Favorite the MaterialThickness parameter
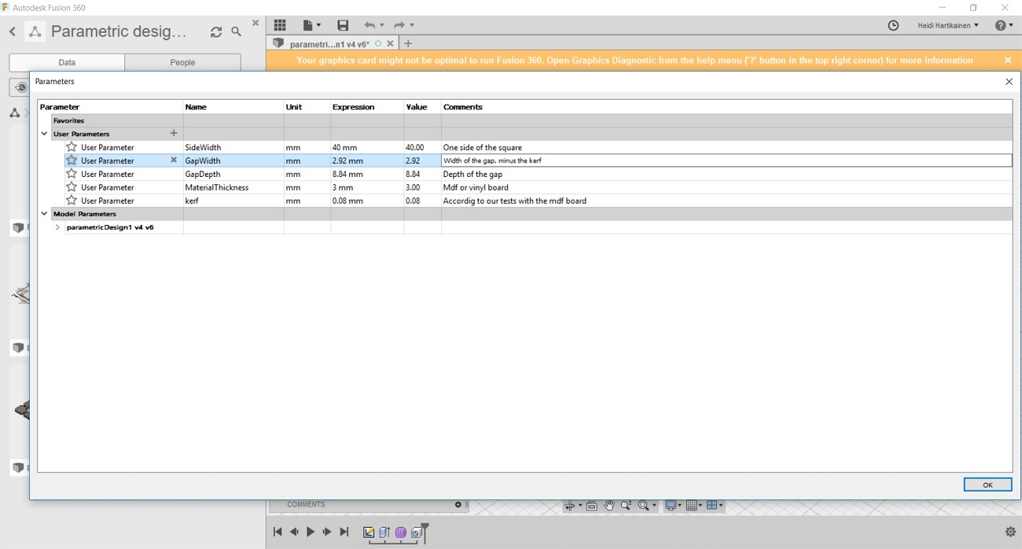 point(72,187)
